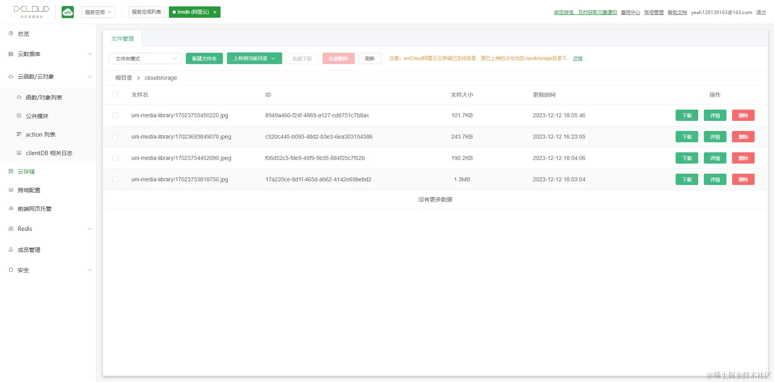Click the cloud storage icon beside 云存储
Image resolution: width=774 pixels, height=382 pixels.
[x=11, y=171]
